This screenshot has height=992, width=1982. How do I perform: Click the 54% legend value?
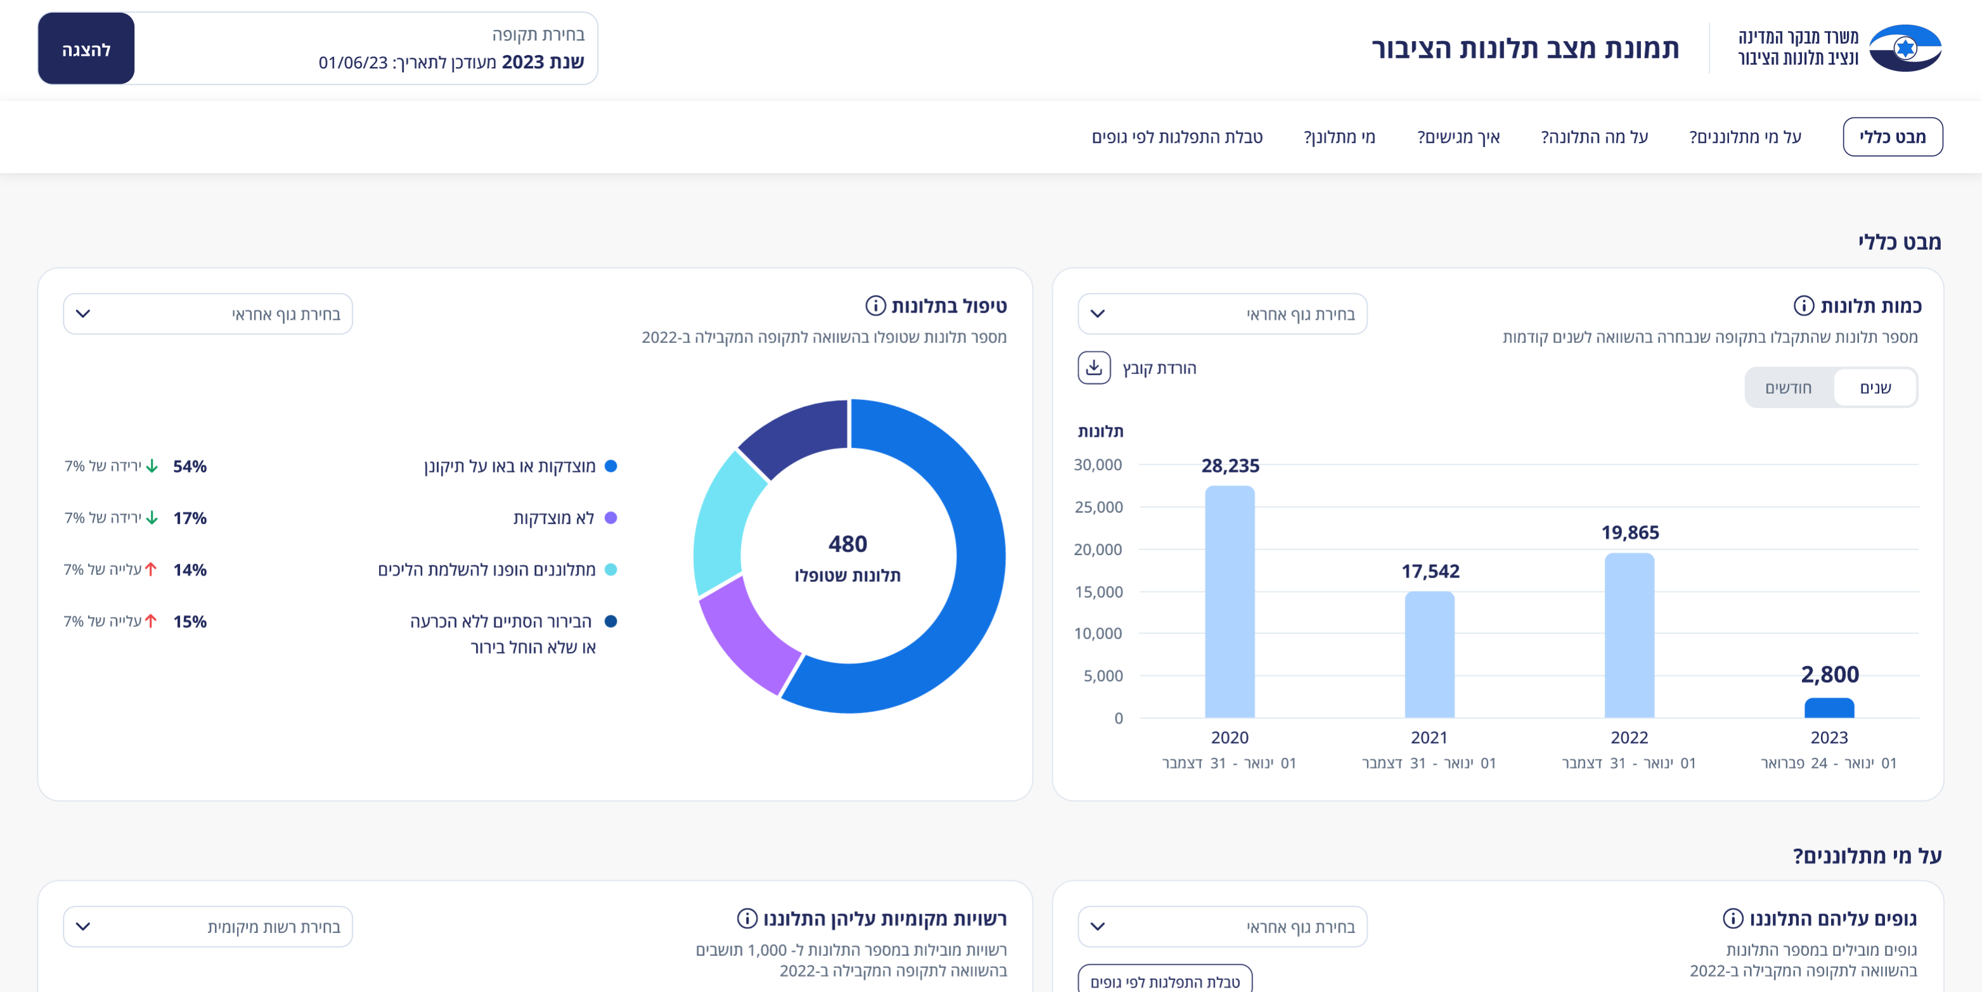pos(190,467)
